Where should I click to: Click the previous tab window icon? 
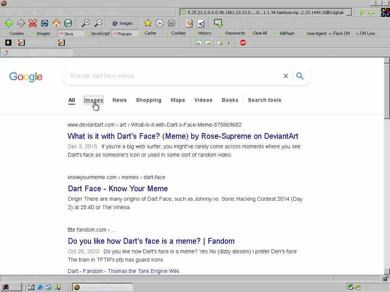[x=199, y=43]
